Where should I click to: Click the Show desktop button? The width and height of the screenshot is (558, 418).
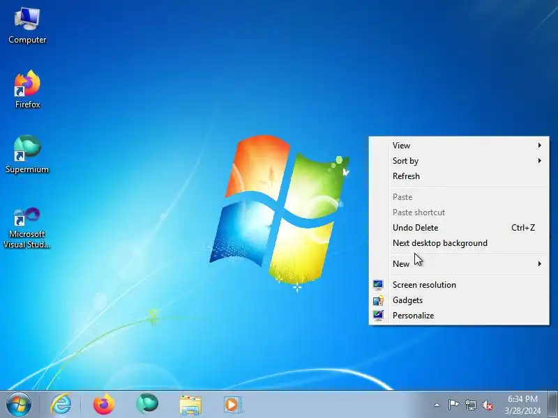(553, 405)
